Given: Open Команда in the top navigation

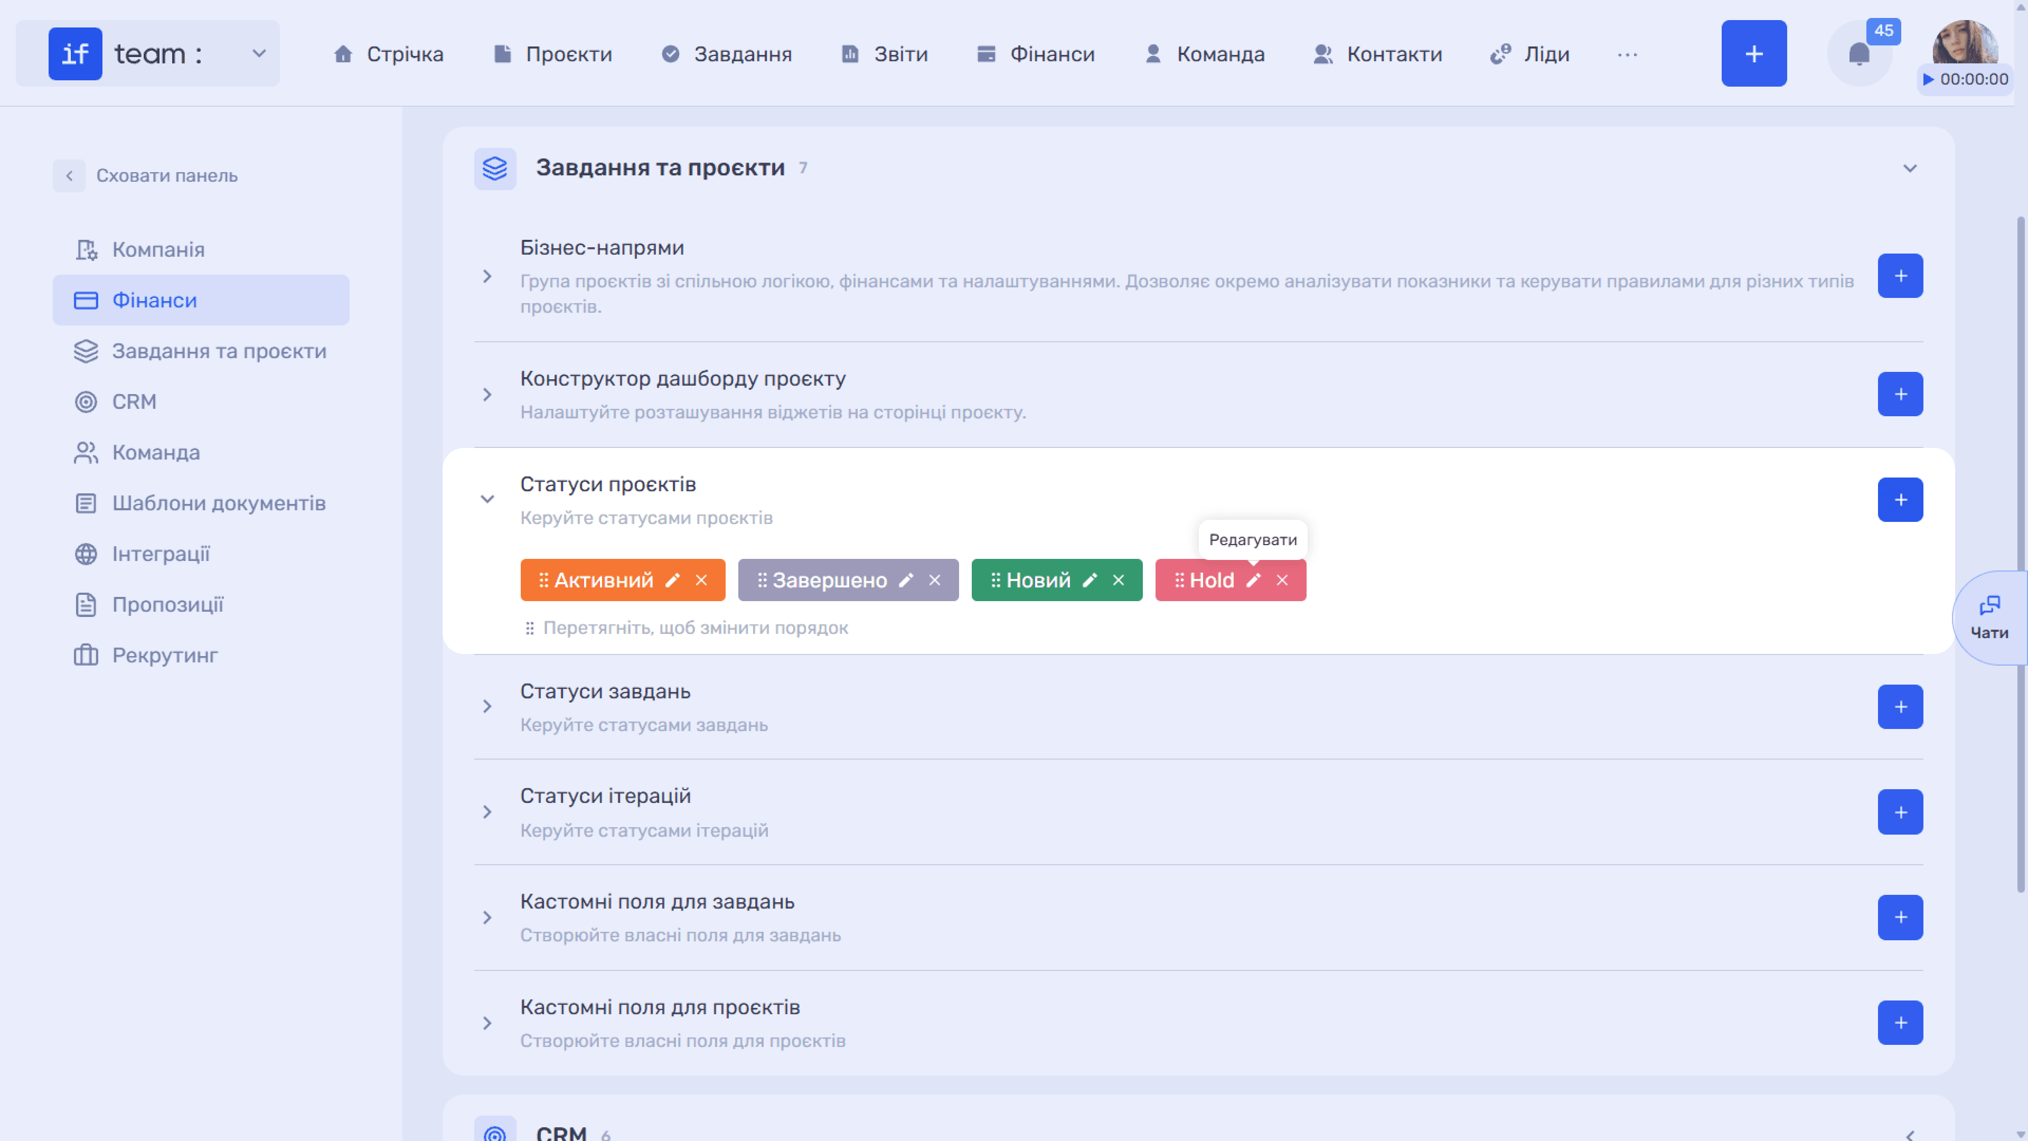Looking at the screenshot, I should (1205, 53).
